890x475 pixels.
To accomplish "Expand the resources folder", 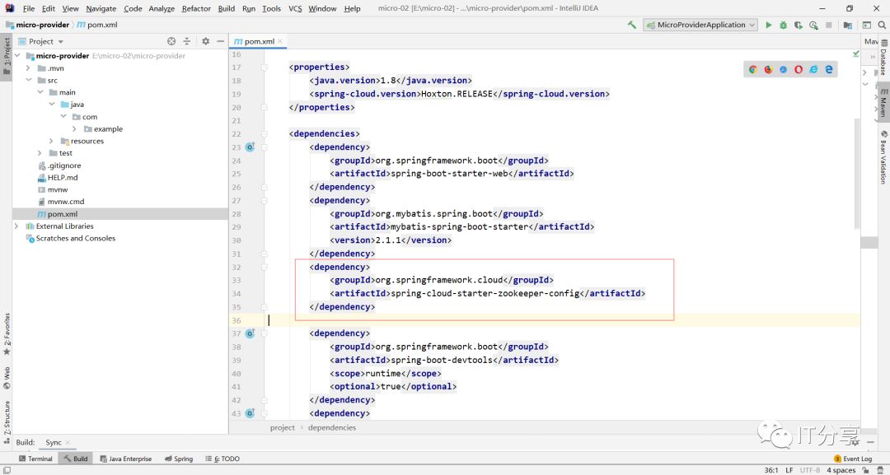I will (x=52, y=141).
